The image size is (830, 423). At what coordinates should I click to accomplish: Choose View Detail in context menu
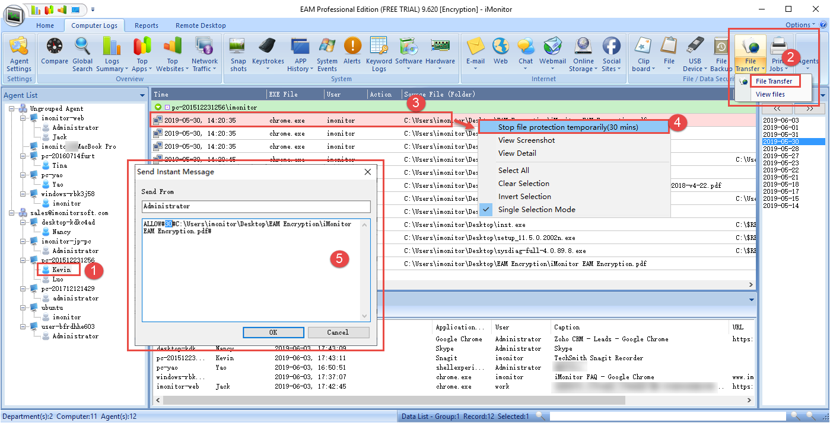pos(517,153)
